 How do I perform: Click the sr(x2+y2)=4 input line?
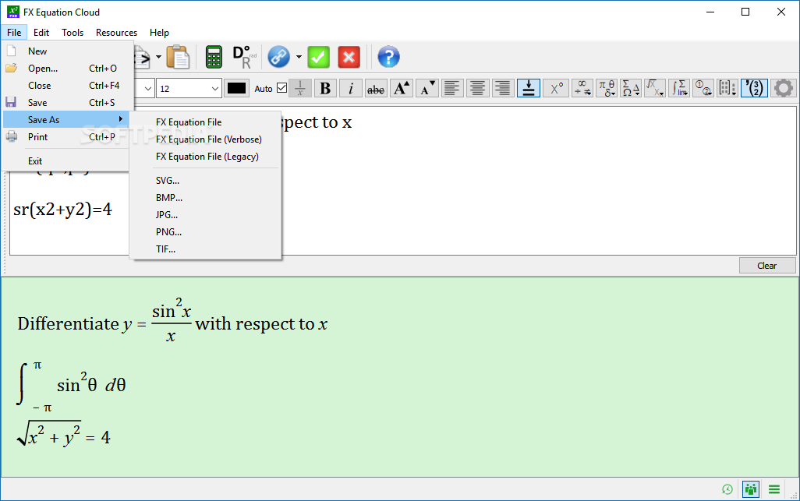(62, 210)
